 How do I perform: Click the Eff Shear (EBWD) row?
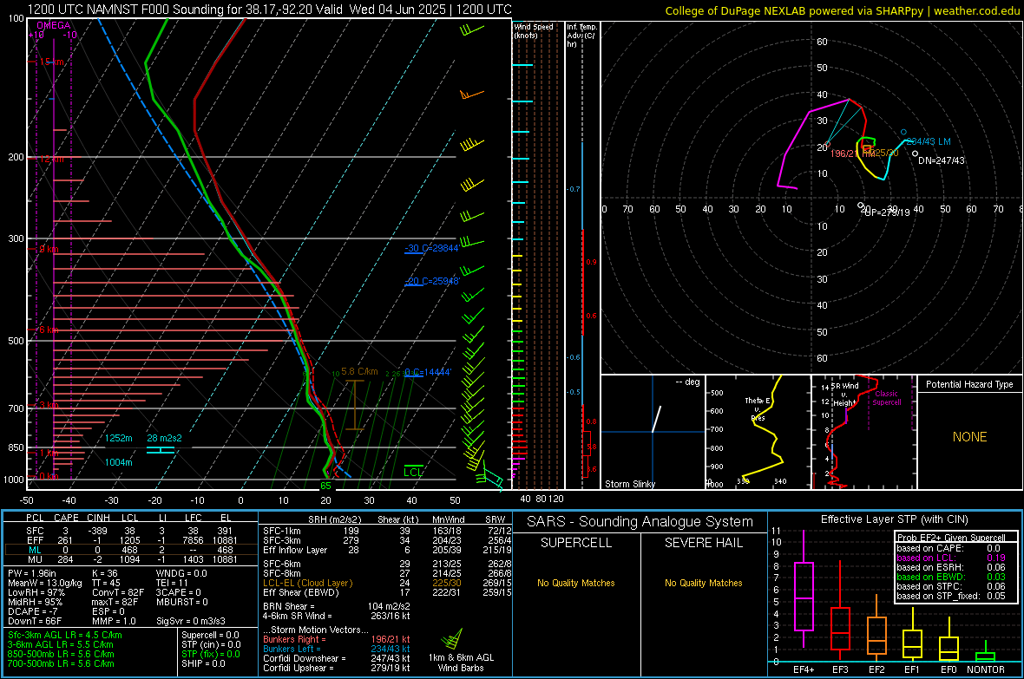387,592
